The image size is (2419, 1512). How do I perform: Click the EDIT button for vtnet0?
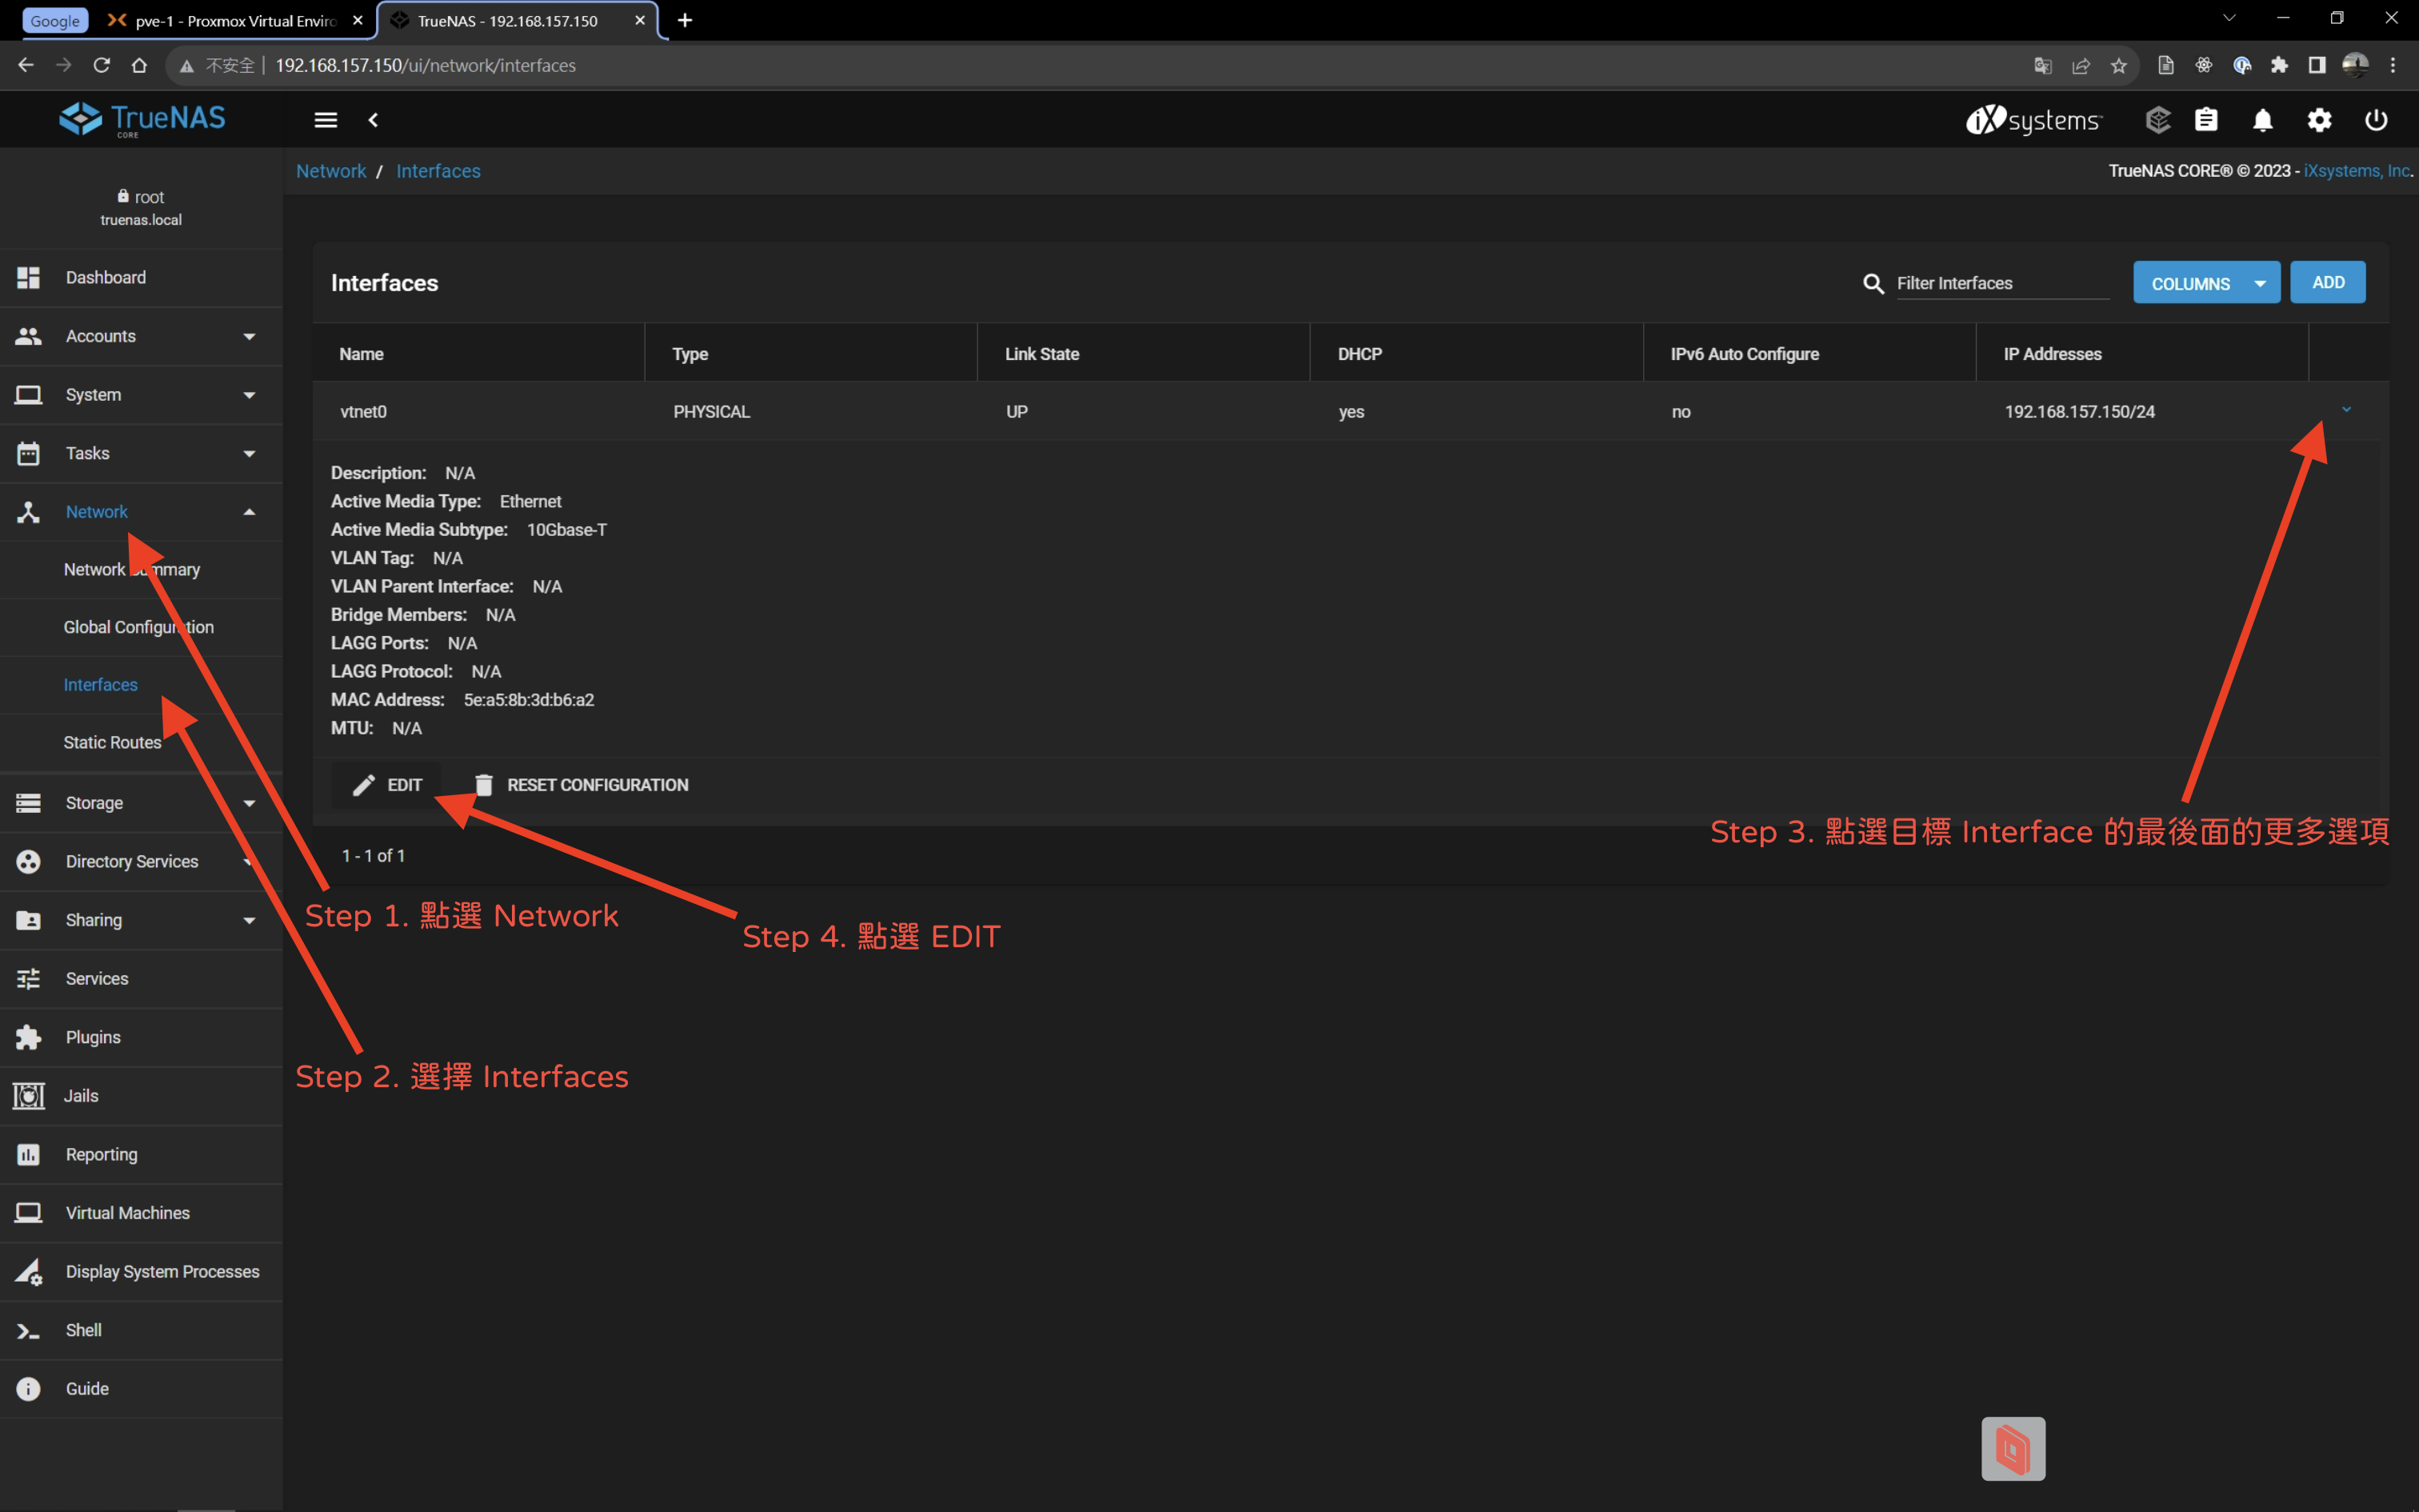(388, 785)
